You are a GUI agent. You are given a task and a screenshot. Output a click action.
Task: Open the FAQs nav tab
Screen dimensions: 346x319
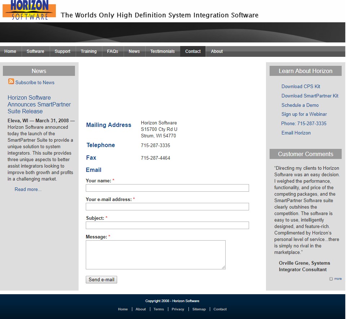(113, 51)
